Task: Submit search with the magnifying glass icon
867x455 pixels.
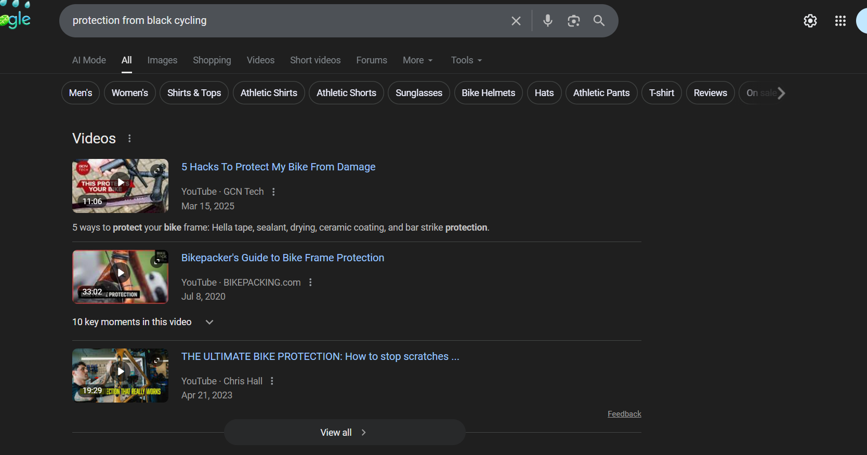Action: coord(599,21)
